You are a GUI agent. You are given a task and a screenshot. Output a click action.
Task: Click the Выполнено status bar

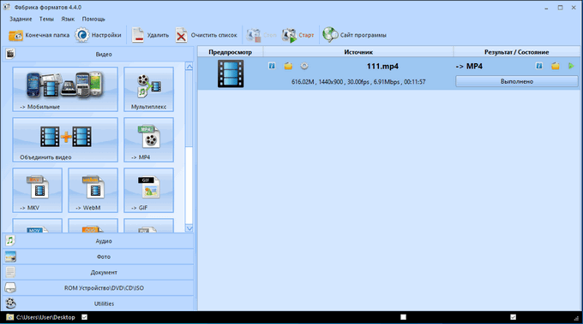tap(517, 81)
